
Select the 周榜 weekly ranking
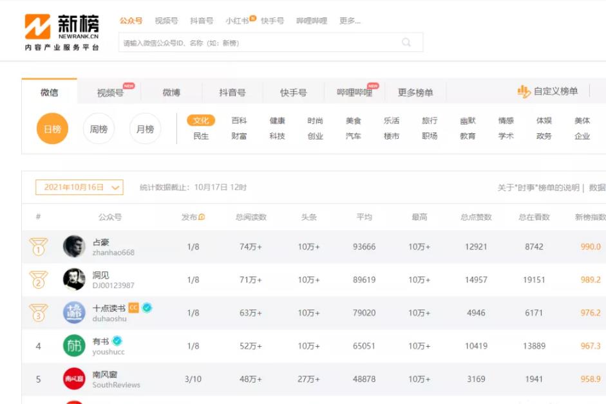pyautogui.click(x=99, y=129)
